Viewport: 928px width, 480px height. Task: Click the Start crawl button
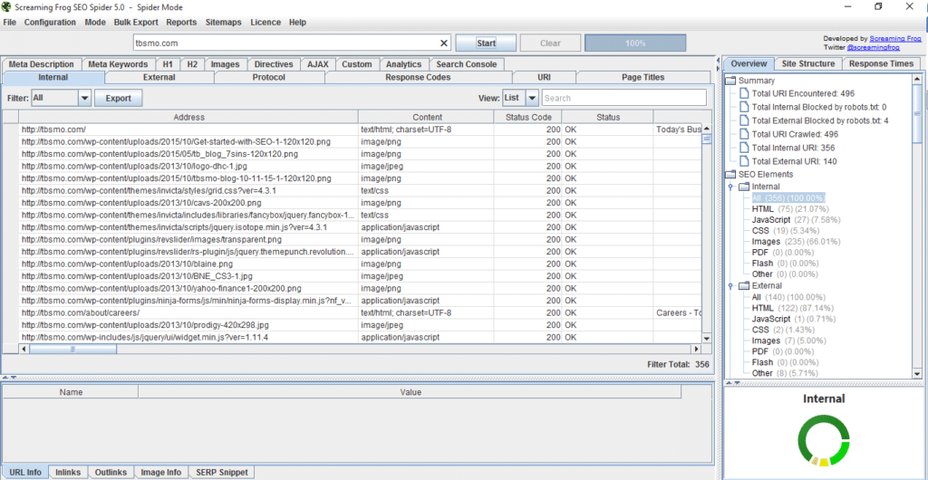(486, 43)
